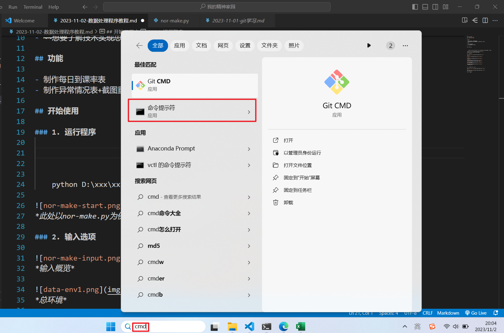This screenshot has height=333, width=504.
Task: Click the open changes icon in the editor toolbar
Action: coord(475,20)
